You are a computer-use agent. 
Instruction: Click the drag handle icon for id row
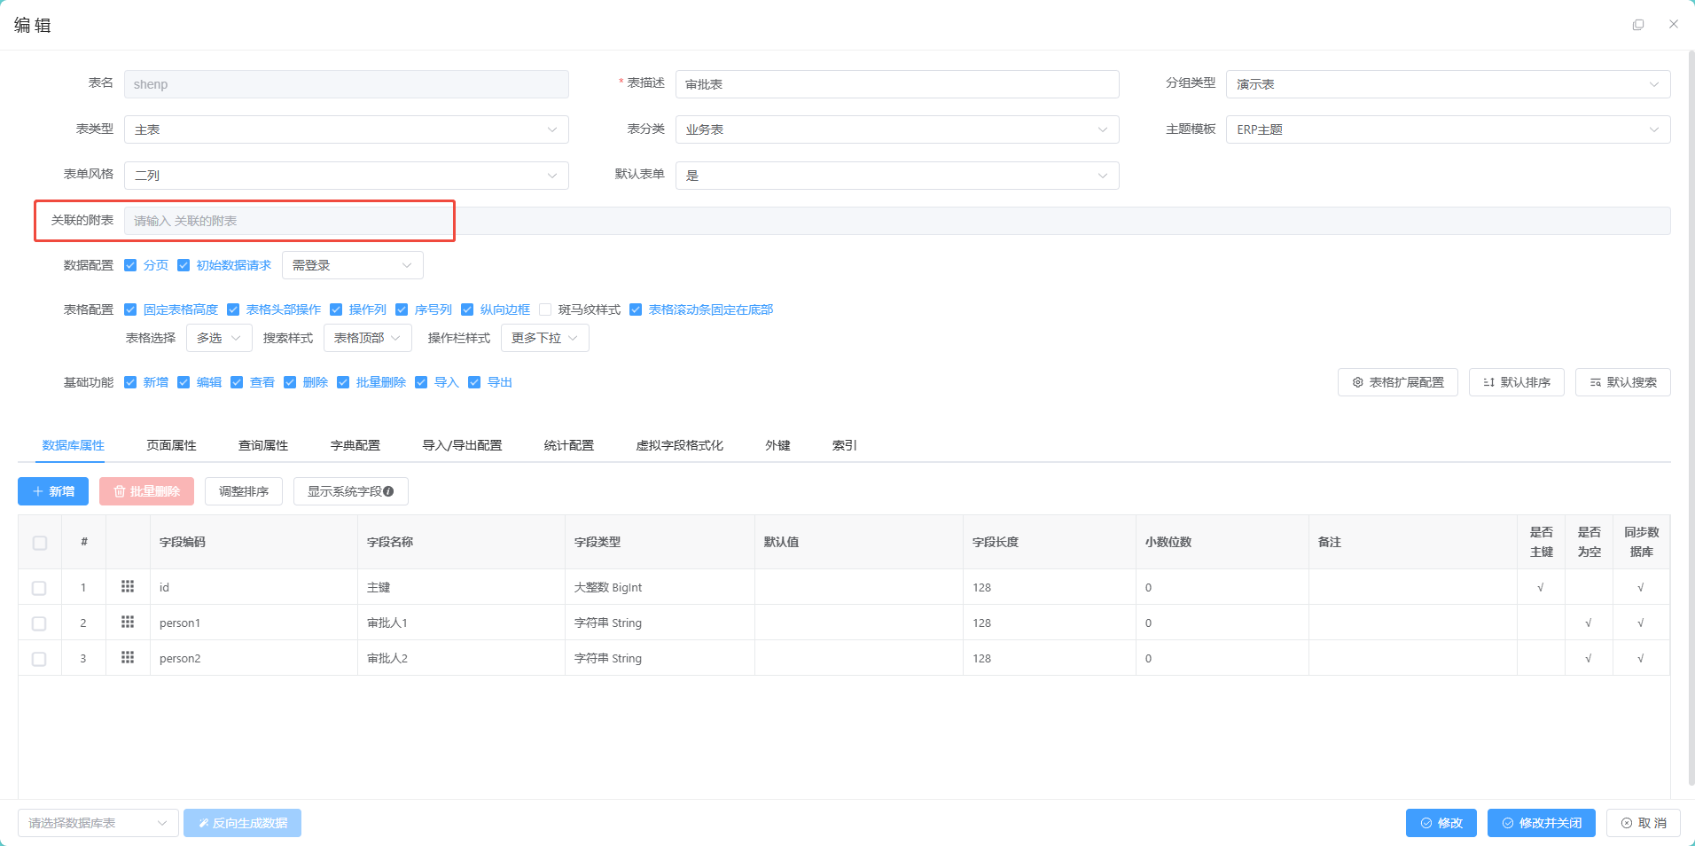128,587
